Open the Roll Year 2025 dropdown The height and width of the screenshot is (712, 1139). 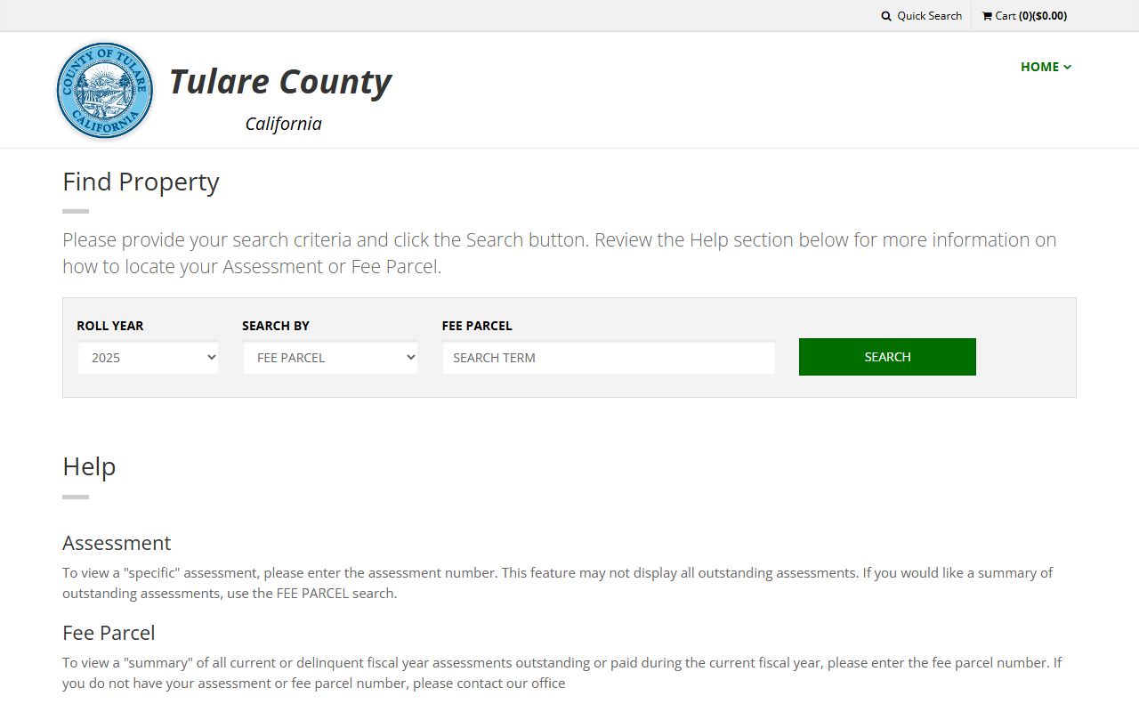(x=148, y=357)
